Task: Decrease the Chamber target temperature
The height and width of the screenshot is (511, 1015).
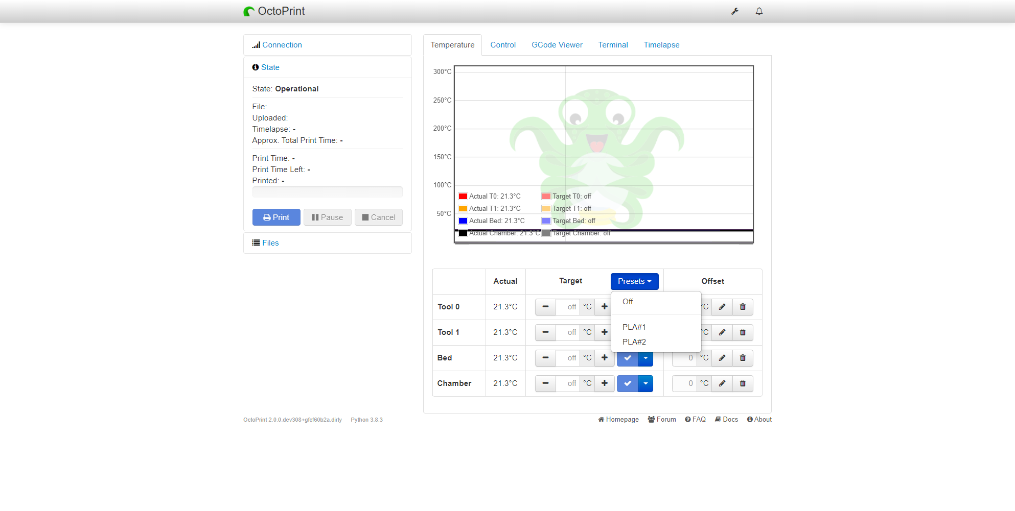Action: (x=545, y=383)
